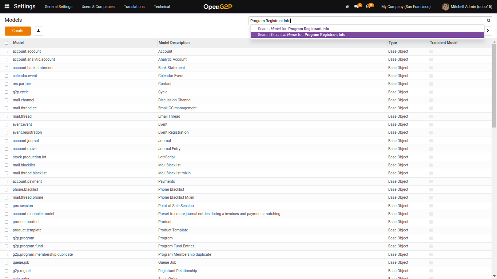Open the activities clock icon

(x=368, y=7)
